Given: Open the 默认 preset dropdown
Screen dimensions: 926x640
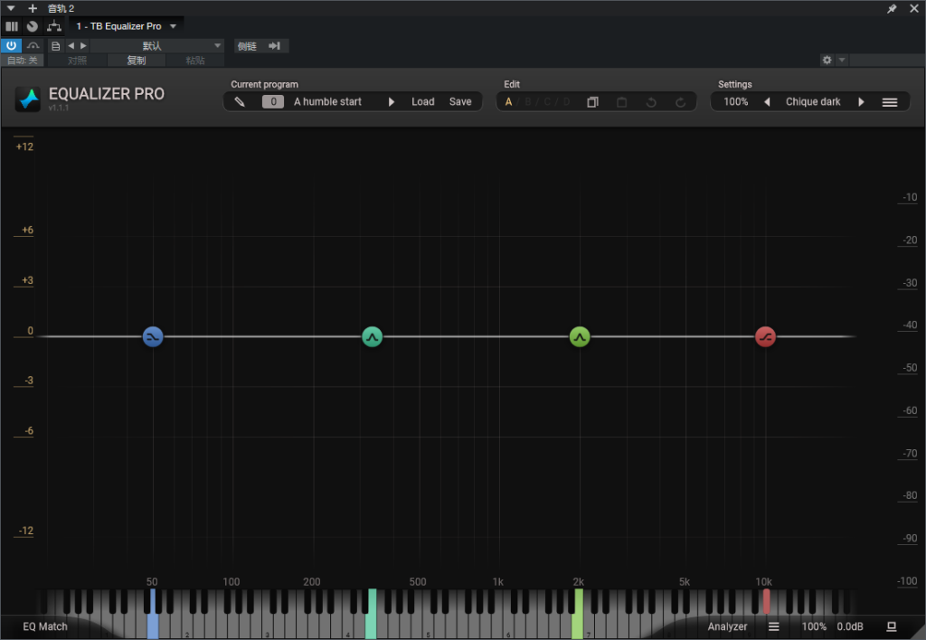Looking at the screenshot, I should (156, 45).
